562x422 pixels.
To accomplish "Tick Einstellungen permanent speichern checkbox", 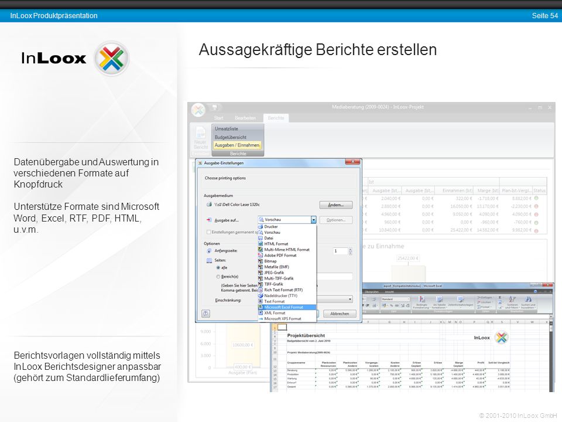I will tap(209, 232).
